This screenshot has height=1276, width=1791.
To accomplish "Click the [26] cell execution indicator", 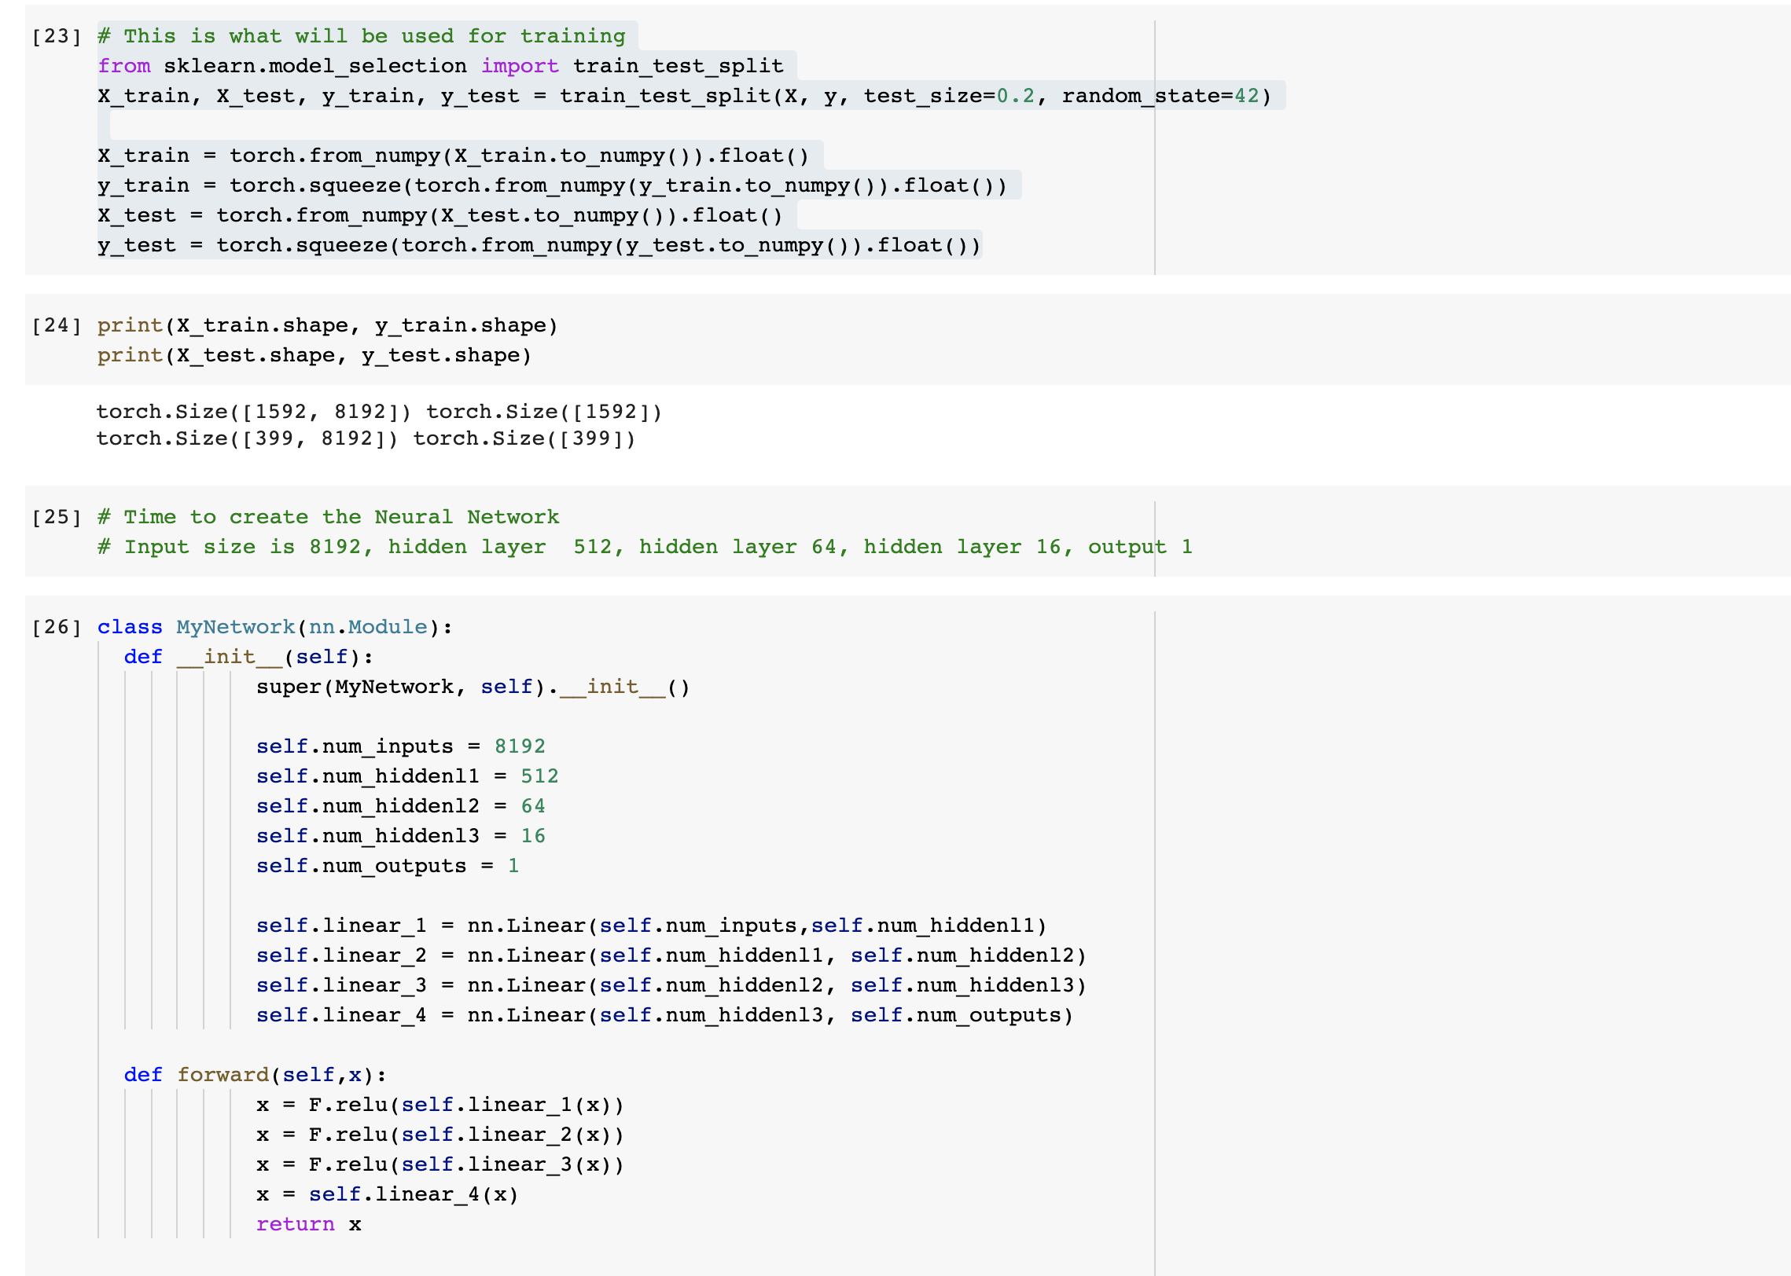I will [x=56, y=628].
